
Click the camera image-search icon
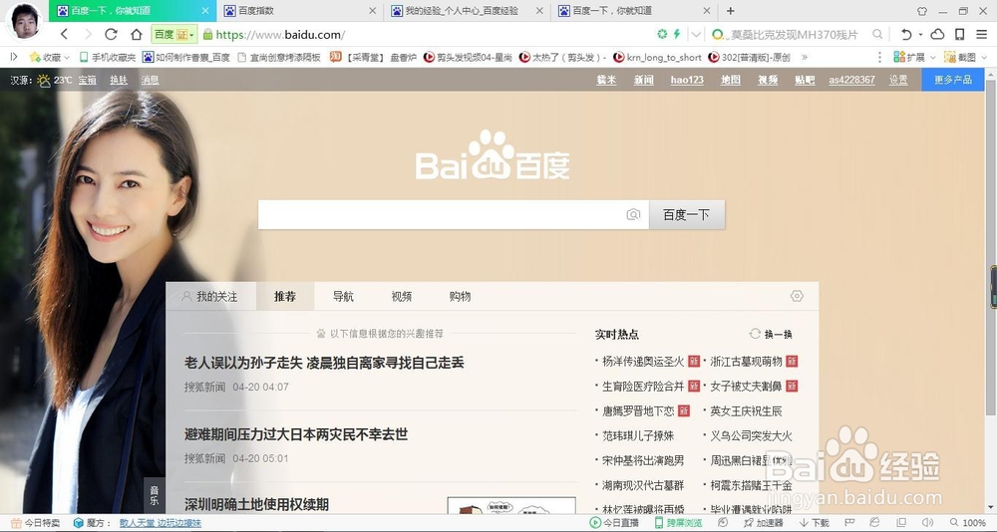633,215
